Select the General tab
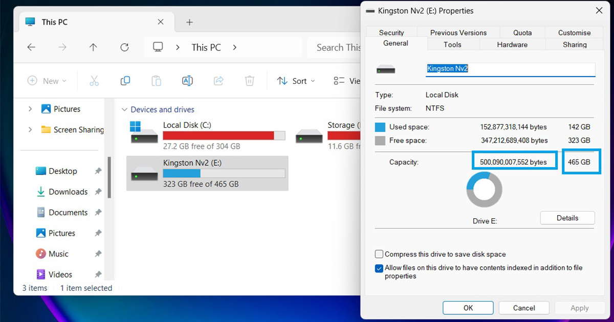Viewport: 614px width, 322px height. point(396,43)
